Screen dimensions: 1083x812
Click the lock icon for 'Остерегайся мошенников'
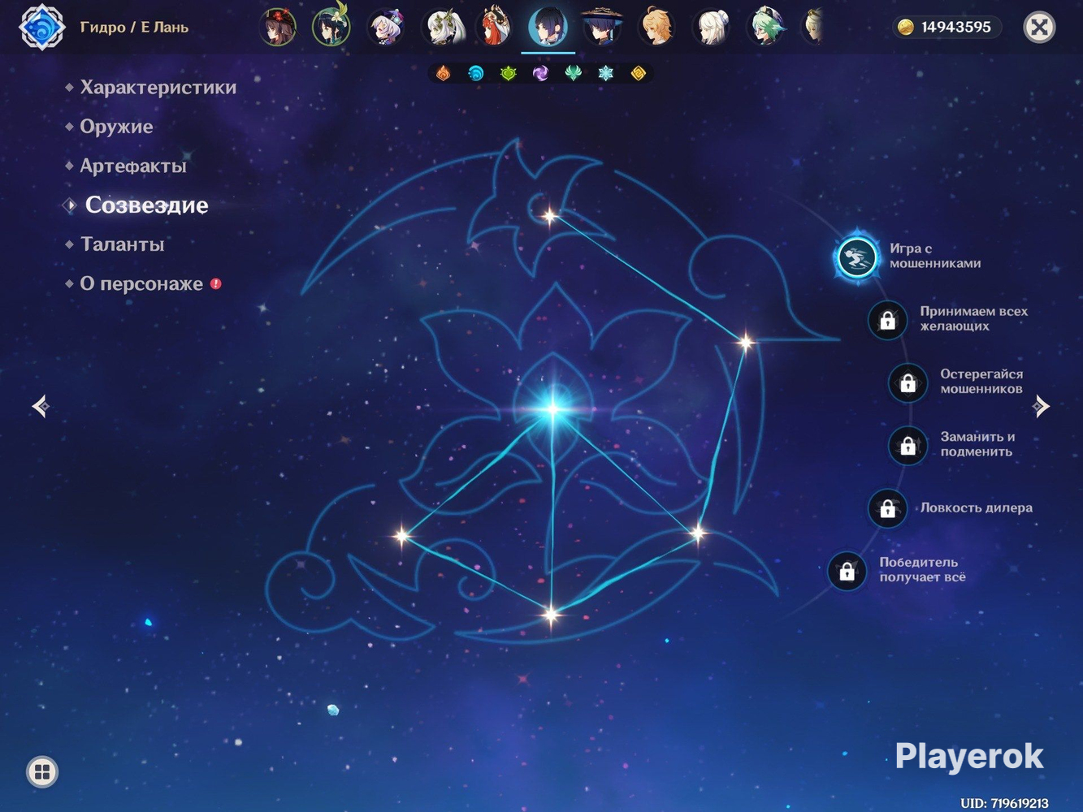tap(908, 382)
